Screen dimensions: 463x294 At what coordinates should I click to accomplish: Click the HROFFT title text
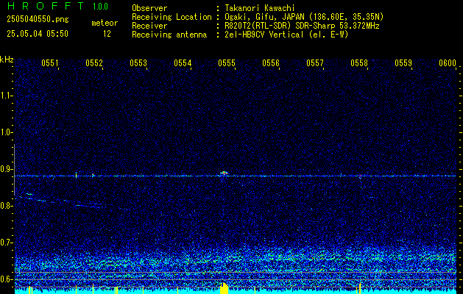click(46, 6)
